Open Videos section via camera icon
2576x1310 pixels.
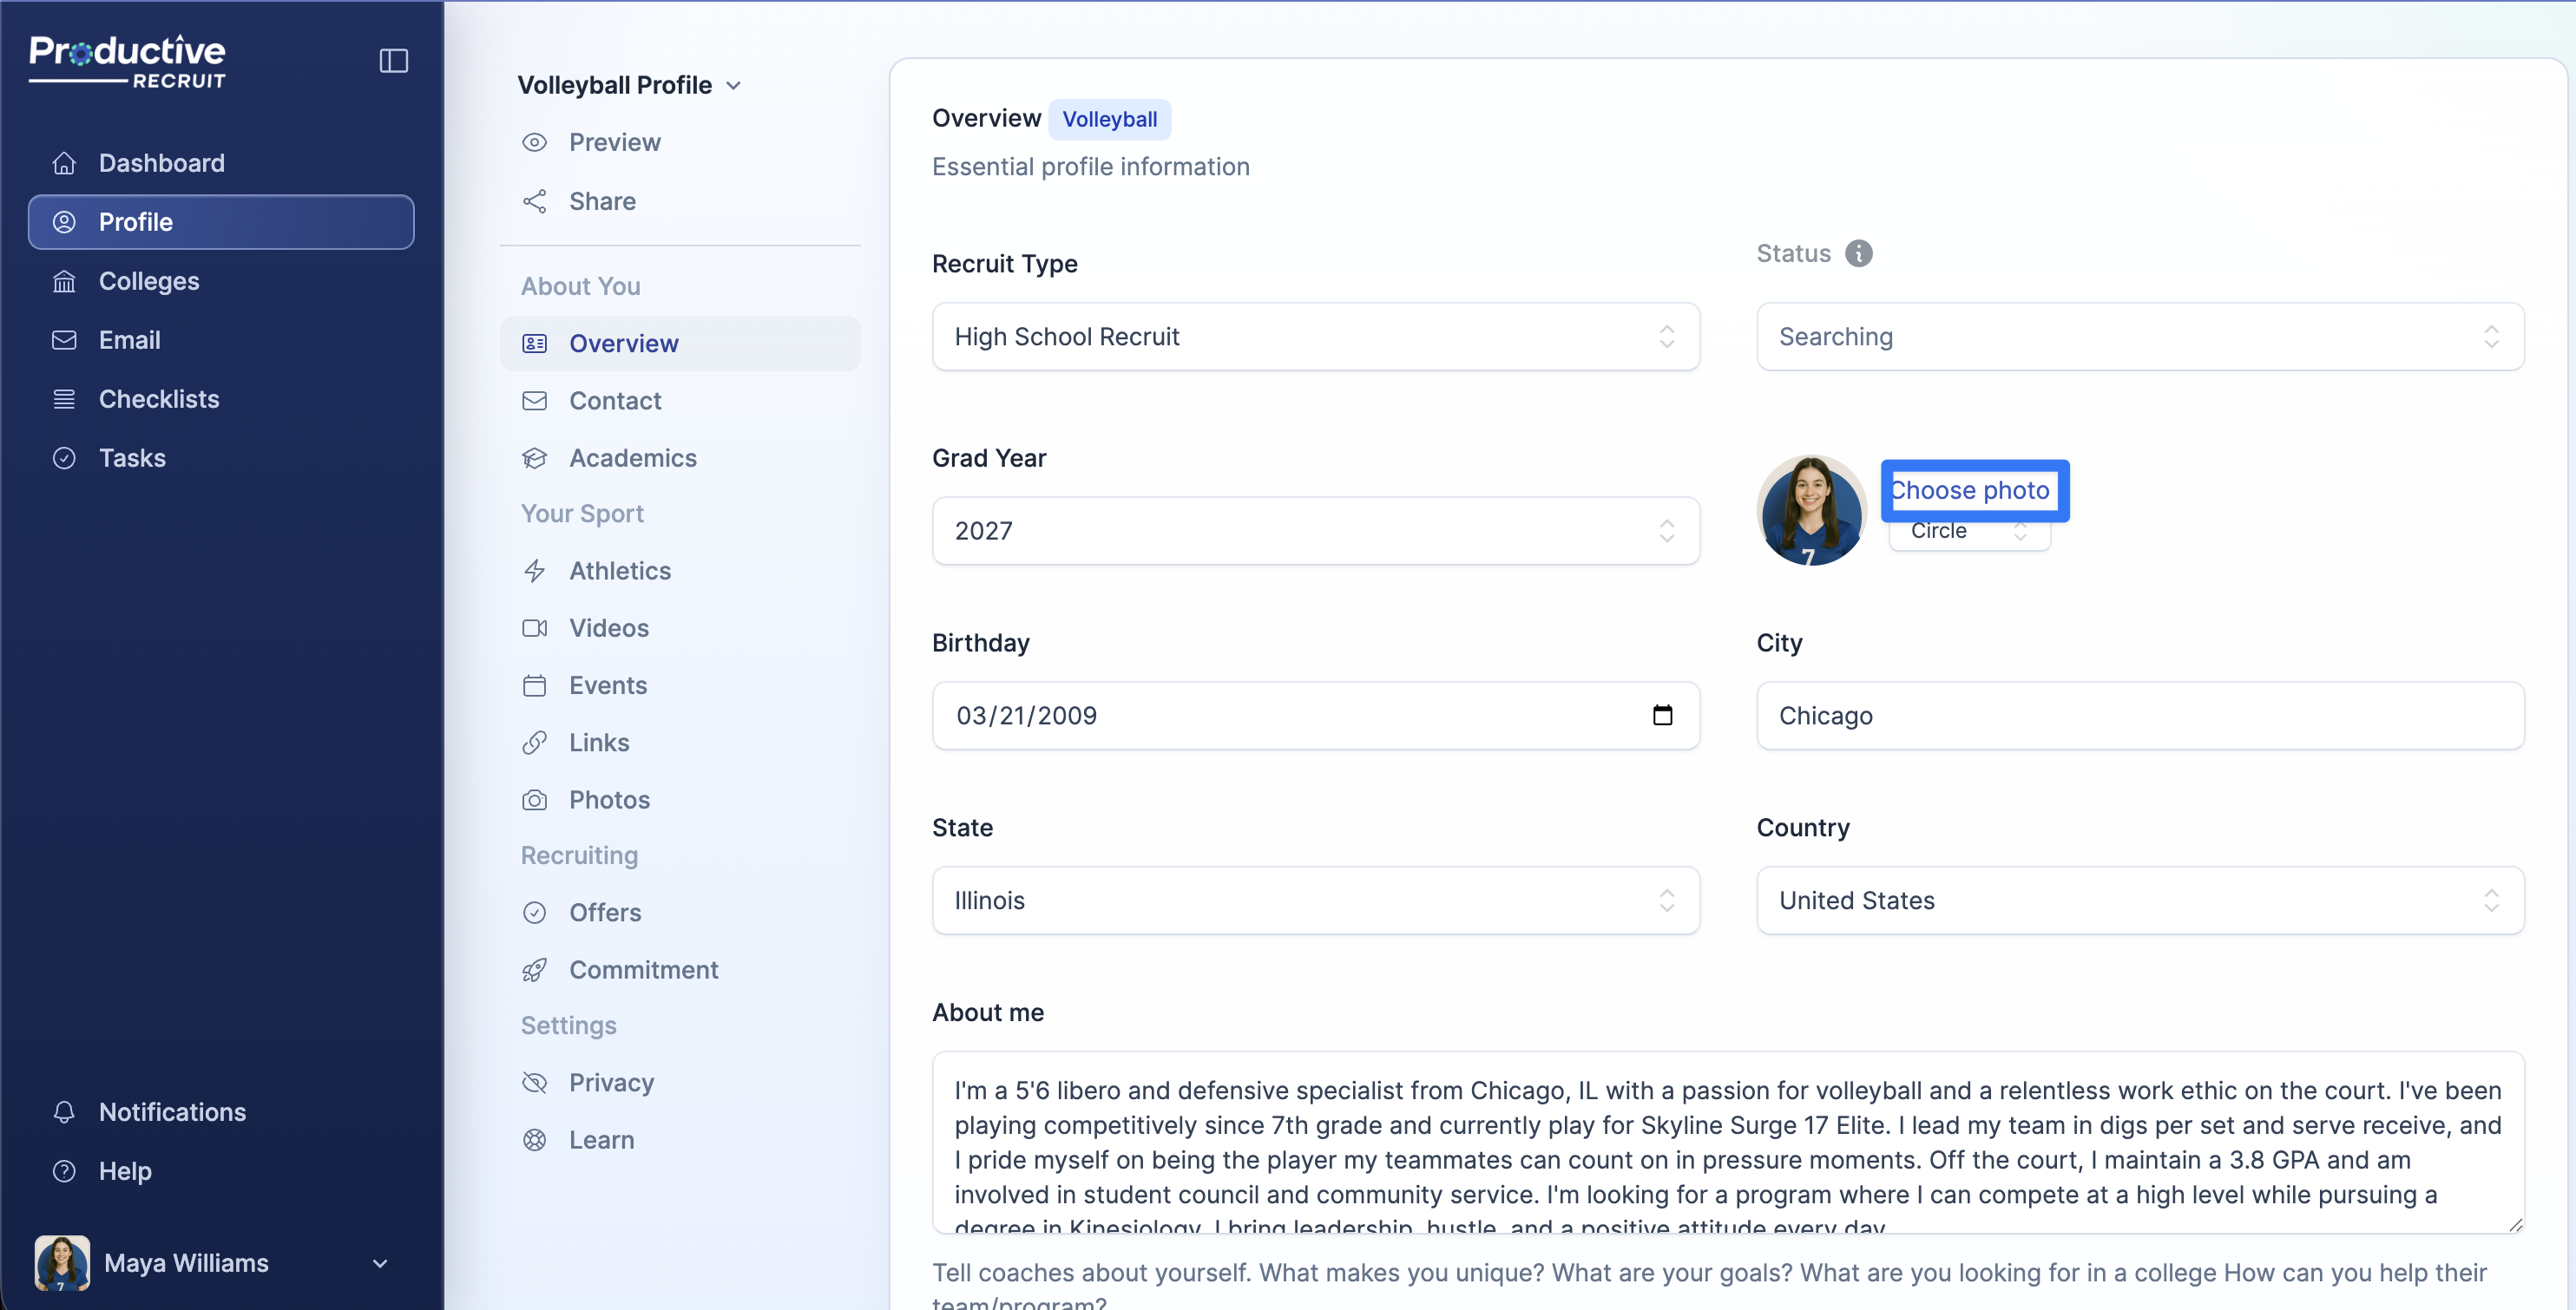click(x=534, y=628)
